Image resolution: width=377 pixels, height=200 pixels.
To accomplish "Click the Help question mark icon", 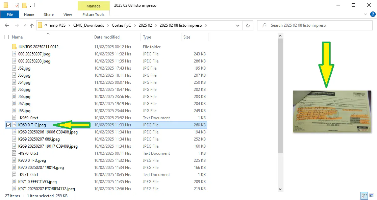I will pyautogui.click(x=373, y=15).
